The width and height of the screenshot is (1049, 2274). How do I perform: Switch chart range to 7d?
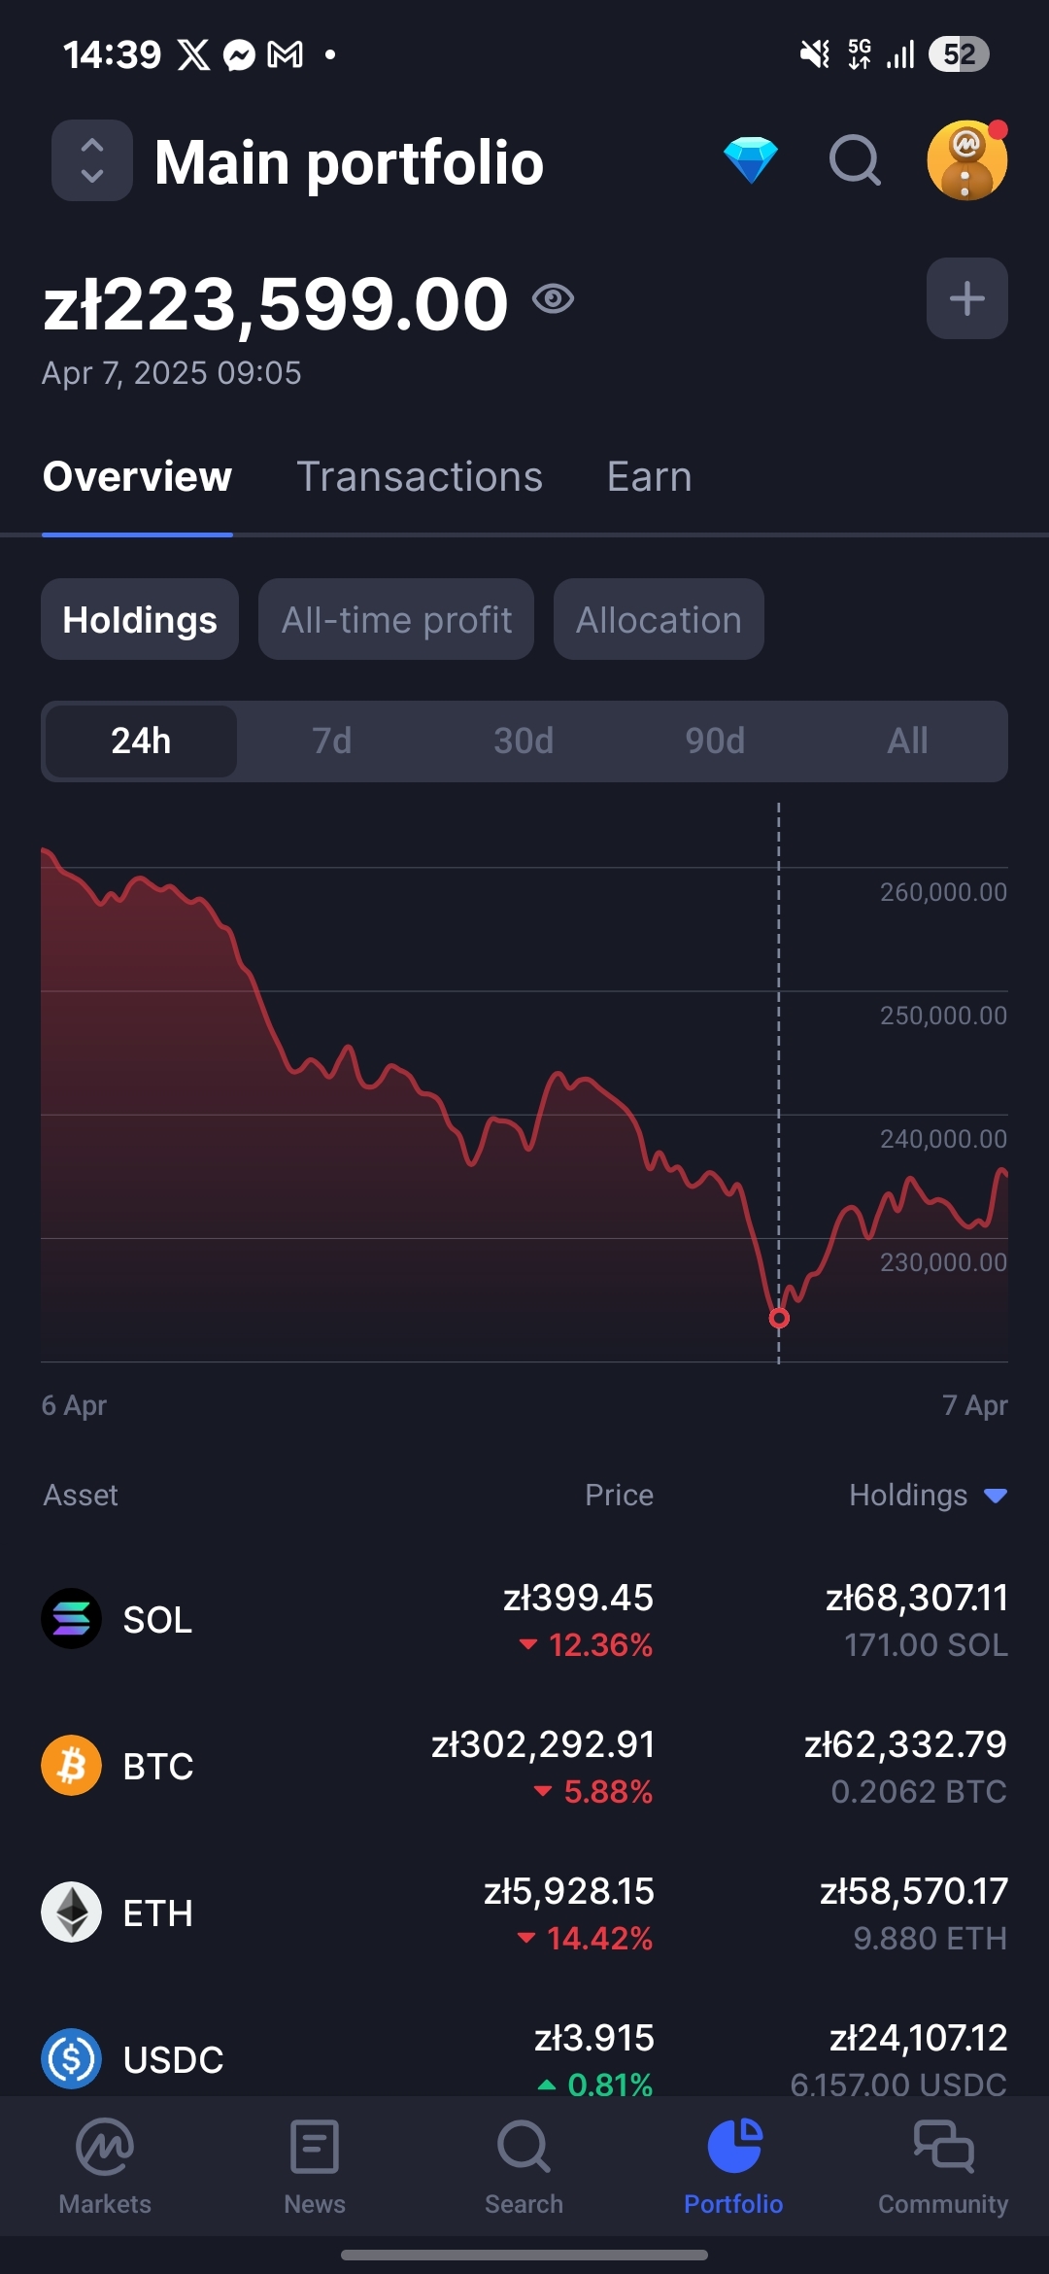[x=332, y=741]
